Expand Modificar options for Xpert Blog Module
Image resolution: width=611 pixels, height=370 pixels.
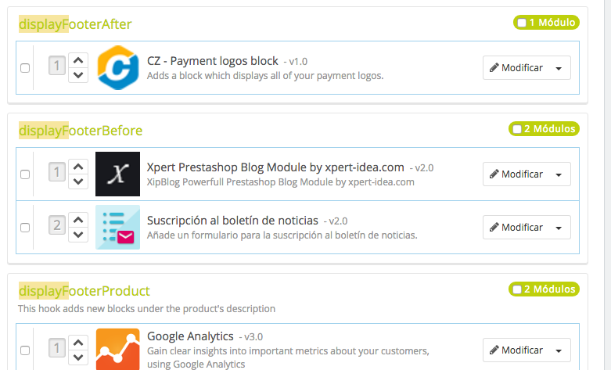click(559, 174)
